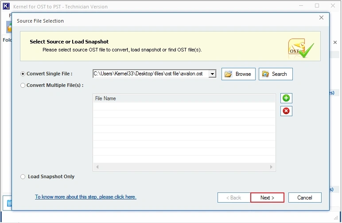
Task: Maximize the Kernel for OST to PST window
Action: click(x=317, y=6)
